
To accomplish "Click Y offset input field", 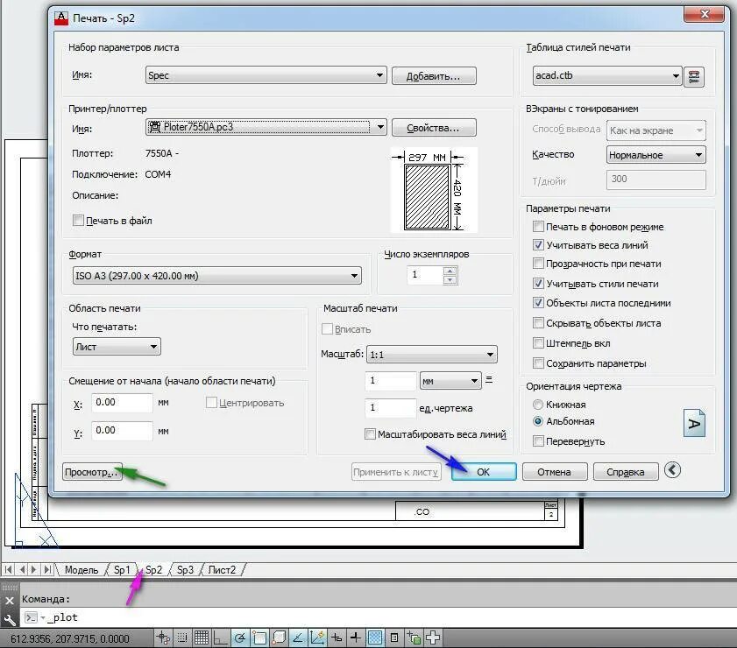I will point(122,431).
